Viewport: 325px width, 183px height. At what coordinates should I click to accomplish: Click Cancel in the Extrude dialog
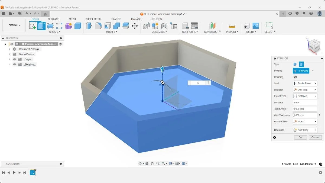tap(315, 137)
